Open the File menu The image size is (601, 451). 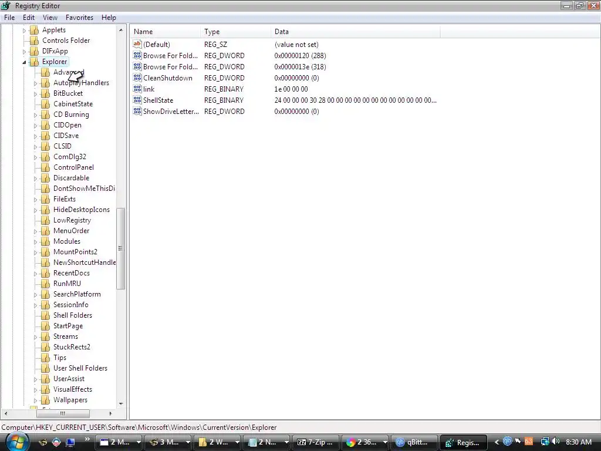pos(9,18)
